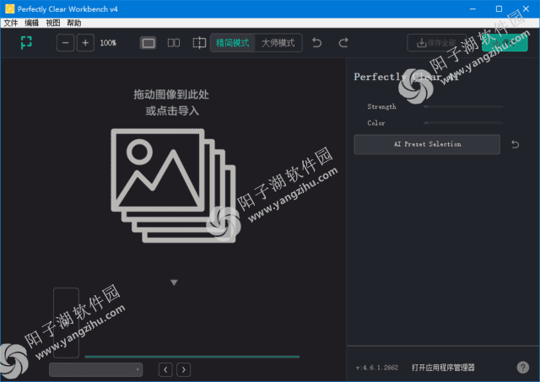540x382 pixels.
Task: Click the image placeholder to import
Action: [x=173, y=186]
